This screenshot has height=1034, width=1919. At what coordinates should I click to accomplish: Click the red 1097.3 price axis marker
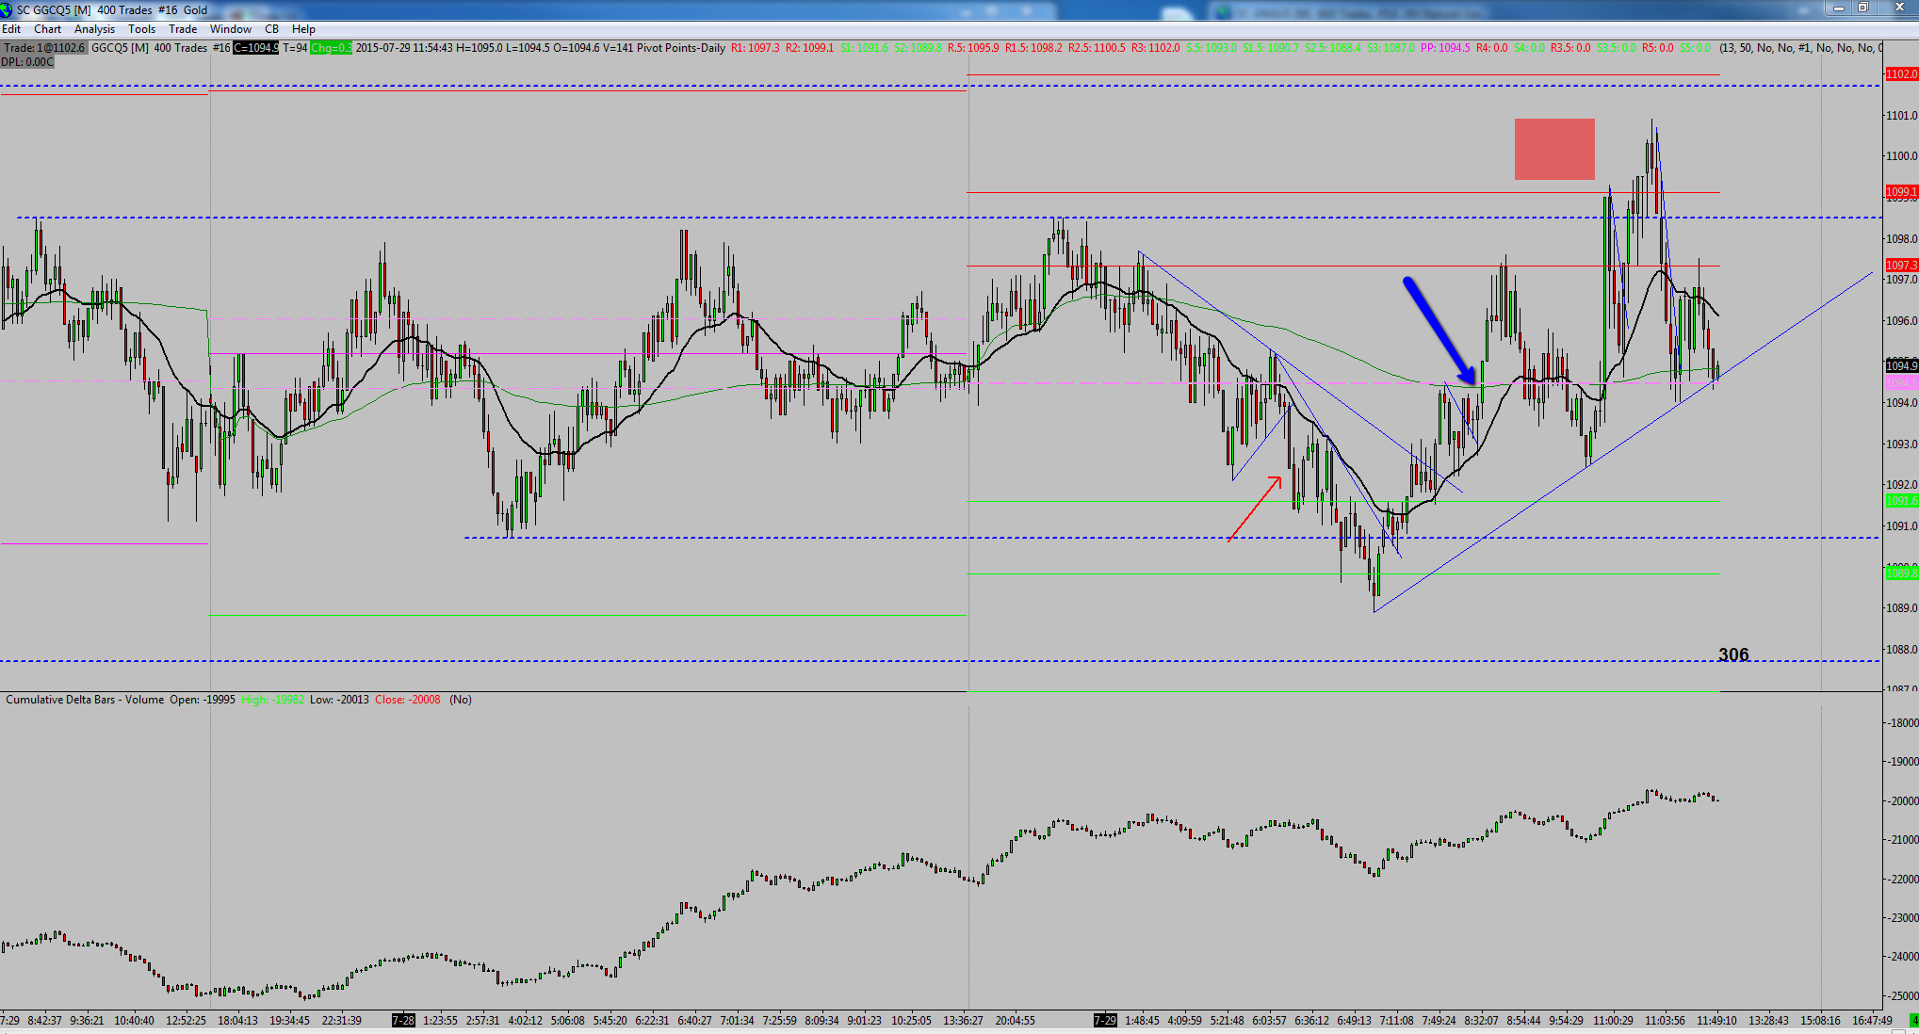(x=1901, y=266)
